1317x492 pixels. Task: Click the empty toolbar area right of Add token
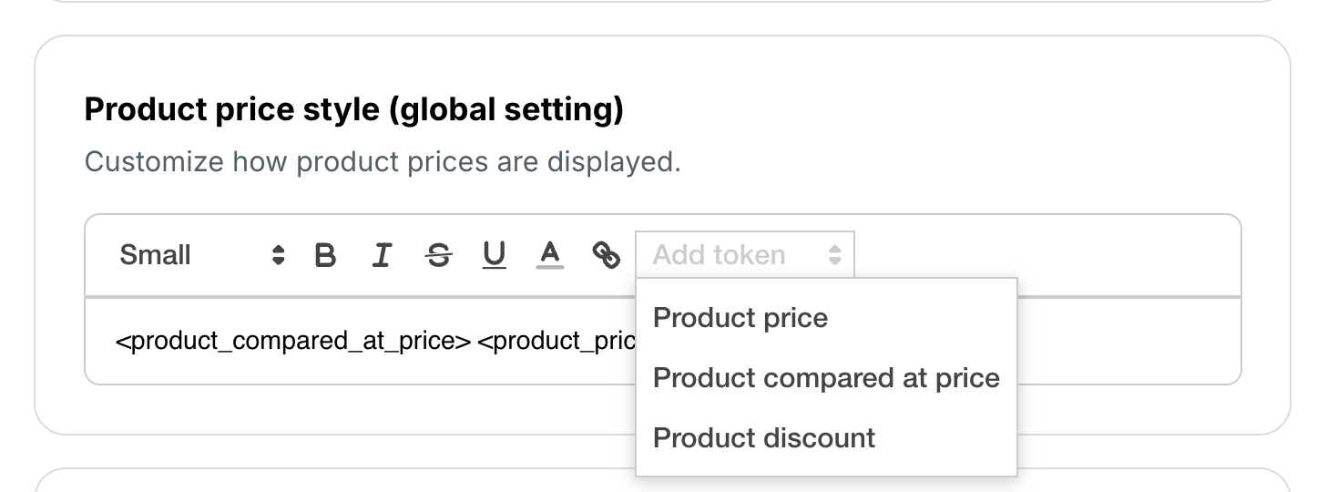pos(1047,256)
